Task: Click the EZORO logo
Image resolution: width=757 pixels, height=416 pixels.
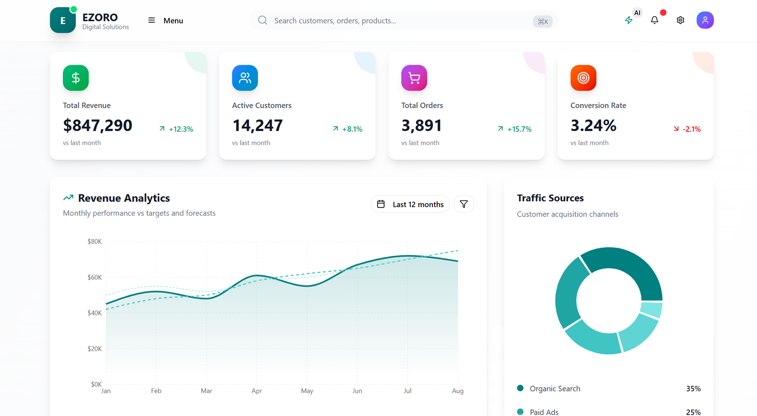Action: 63,20
